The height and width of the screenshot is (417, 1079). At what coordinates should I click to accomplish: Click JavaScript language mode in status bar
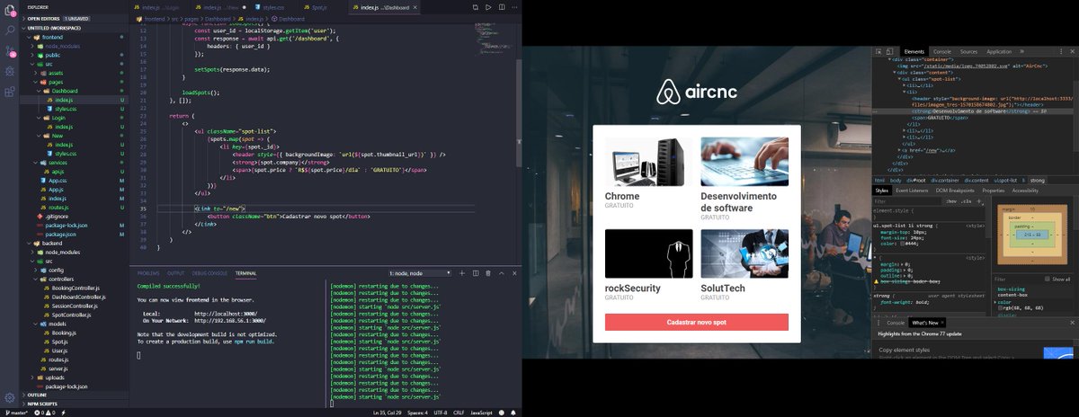pyautogui.click(x=480, y=413)
